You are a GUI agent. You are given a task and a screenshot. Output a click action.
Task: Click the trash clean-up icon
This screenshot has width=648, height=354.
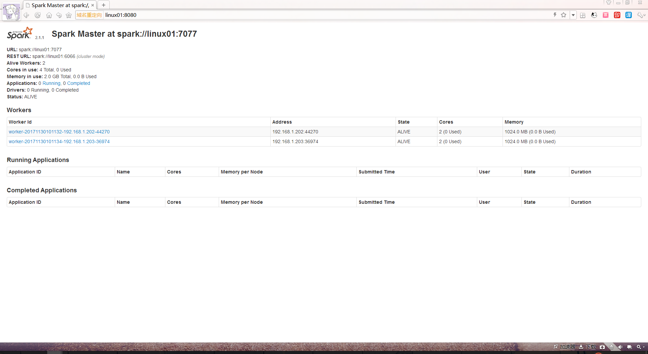pyautogui.click(x=611, y=347)
